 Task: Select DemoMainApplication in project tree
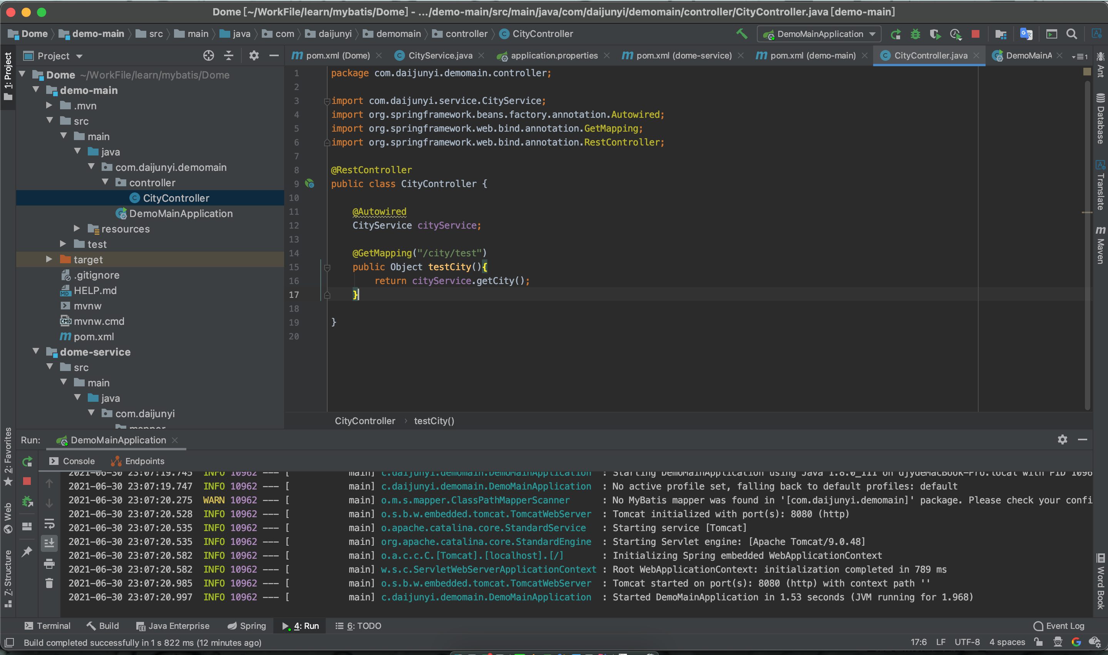point(181,213)
